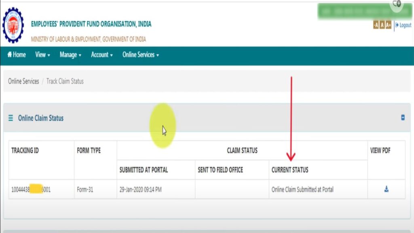This screenshot has height=233, width=414.
Task: Open the Account dropdown menu
Action: click(101, 55)
